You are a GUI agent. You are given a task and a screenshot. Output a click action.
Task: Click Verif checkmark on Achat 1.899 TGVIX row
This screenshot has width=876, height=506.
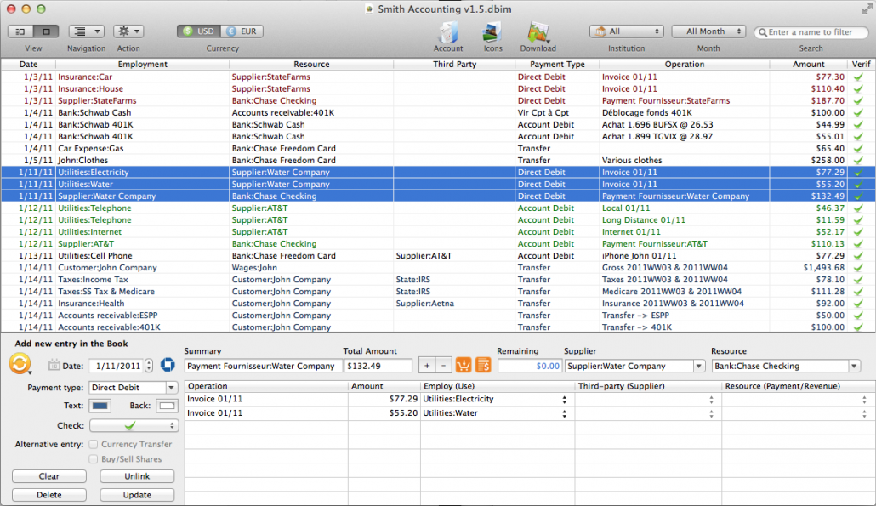858,137
